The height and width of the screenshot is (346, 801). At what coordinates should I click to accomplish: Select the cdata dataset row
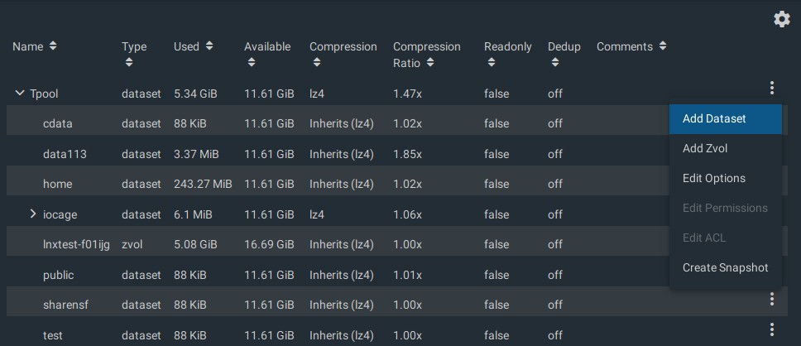[58, 124]
